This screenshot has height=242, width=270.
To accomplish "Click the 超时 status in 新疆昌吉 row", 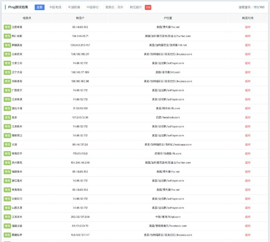I will (x=247, y=45).
